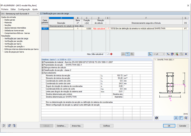This screenshot has height=136, width=191.
Task: Open the help question-mark icon
Action: [x=4, y=126]
